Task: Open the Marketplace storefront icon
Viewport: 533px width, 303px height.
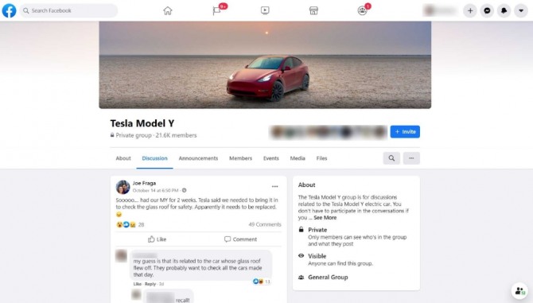Action: (x=313, y=10)
